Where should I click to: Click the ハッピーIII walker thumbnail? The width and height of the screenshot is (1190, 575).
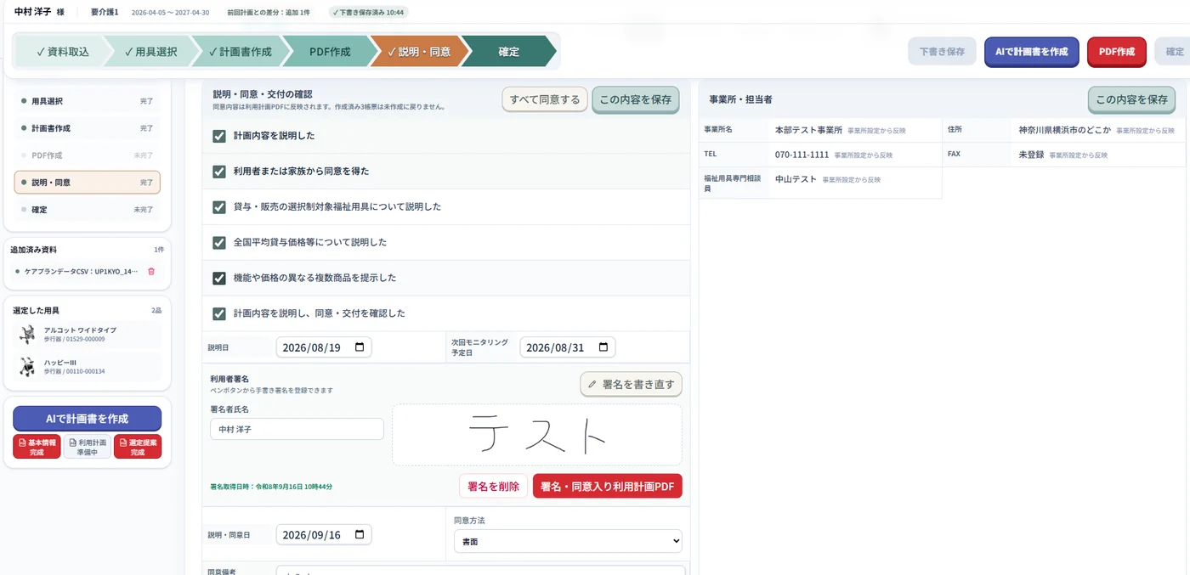pyautogui.click(x=27, y=367)
